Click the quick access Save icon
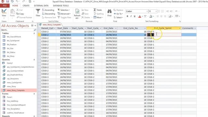The image size is (208, 117). tap(7, 1)
